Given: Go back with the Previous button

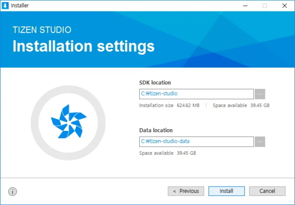Looking at the screenshot, I should click(x=186, y=191).
